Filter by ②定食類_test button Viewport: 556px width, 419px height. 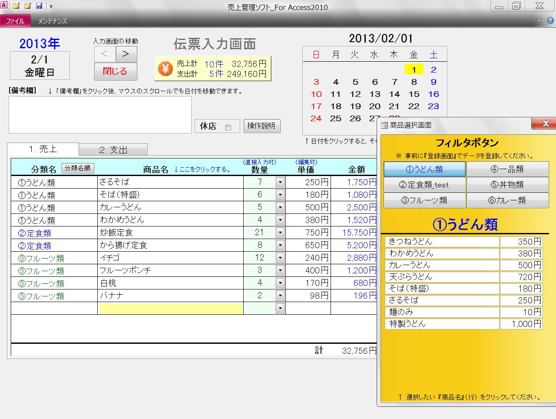425,185
